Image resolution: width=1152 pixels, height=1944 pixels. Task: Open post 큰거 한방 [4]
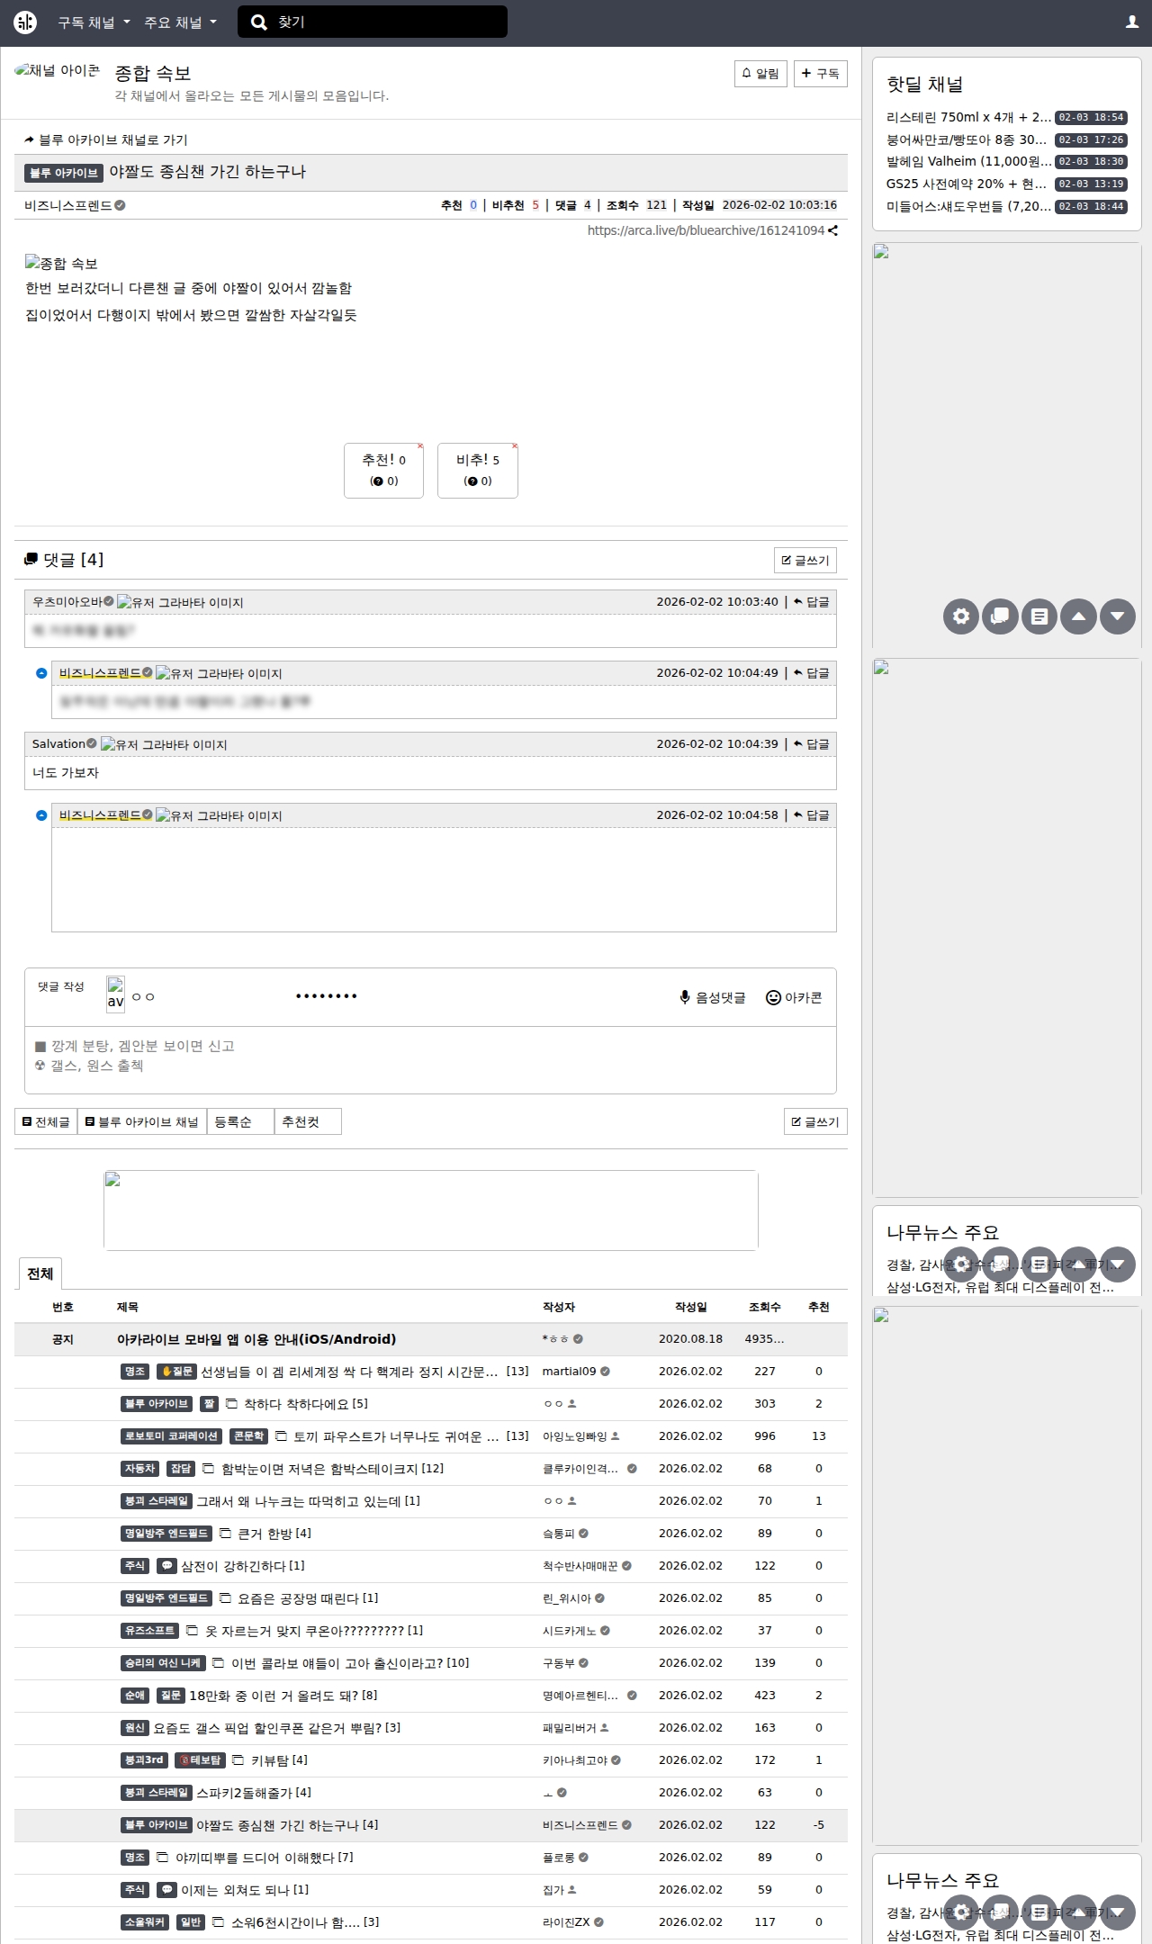[274, 1534]
